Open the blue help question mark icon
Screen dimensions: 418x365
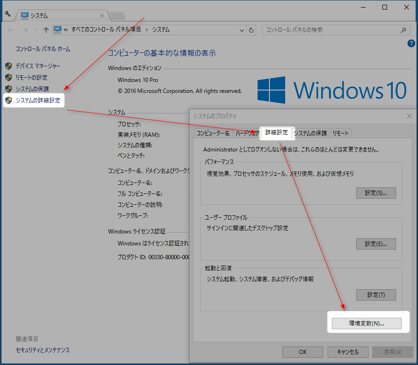[411, 43]
